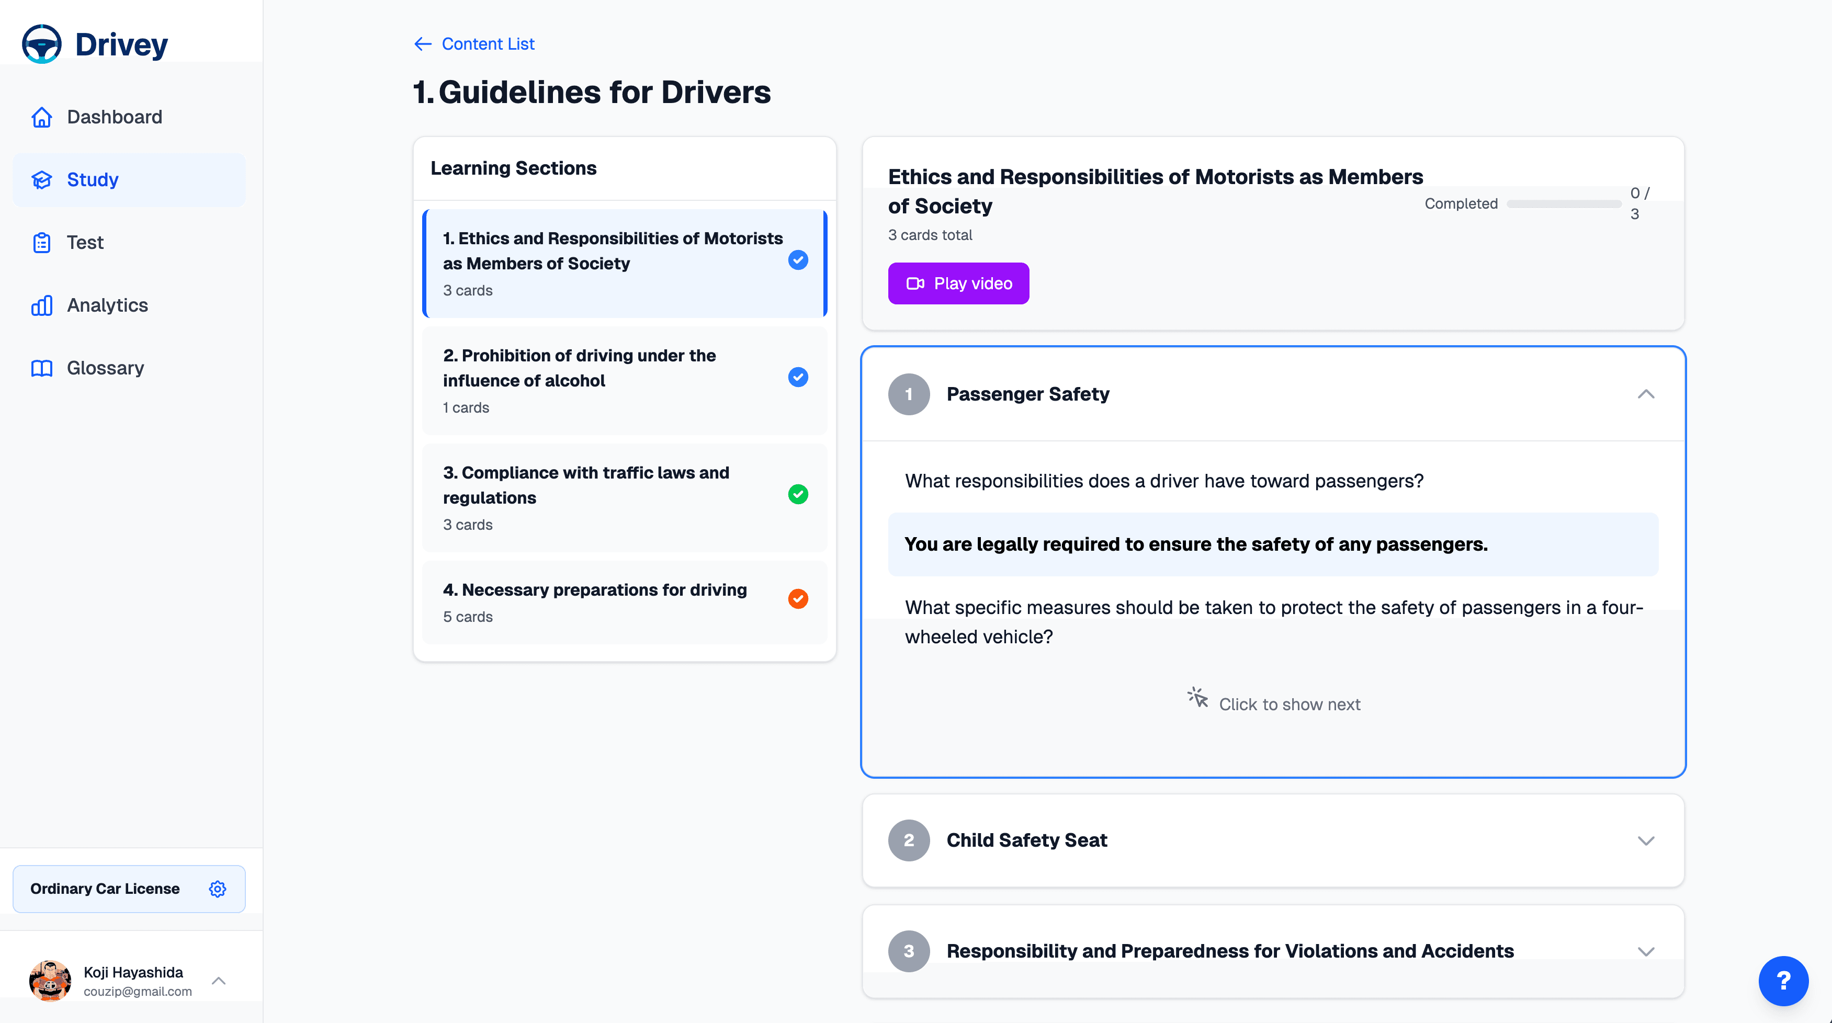Click the Glossary book icon
Viewport: 1832px width, 1023px height.
tap(42, 368)
